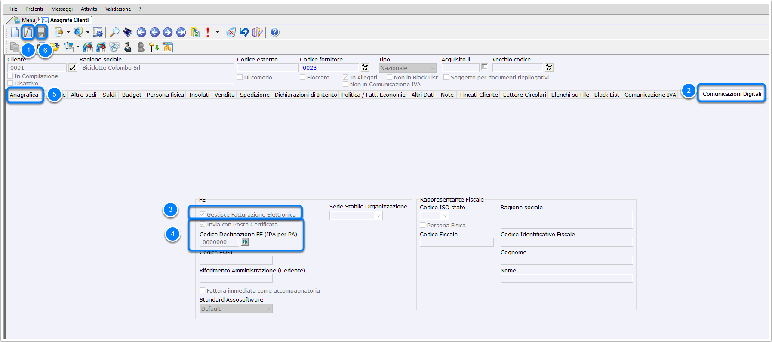Open the Validazione menu
The width and height of the screenshot is (772, 342).
click(118, 9)
